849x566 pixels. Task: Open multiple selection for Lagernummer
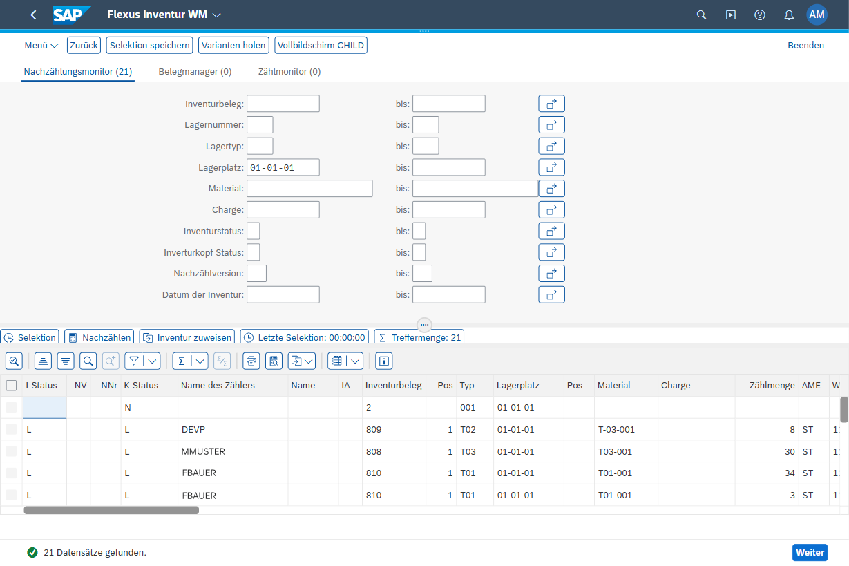pyautogui.click(x=551, y=125)
